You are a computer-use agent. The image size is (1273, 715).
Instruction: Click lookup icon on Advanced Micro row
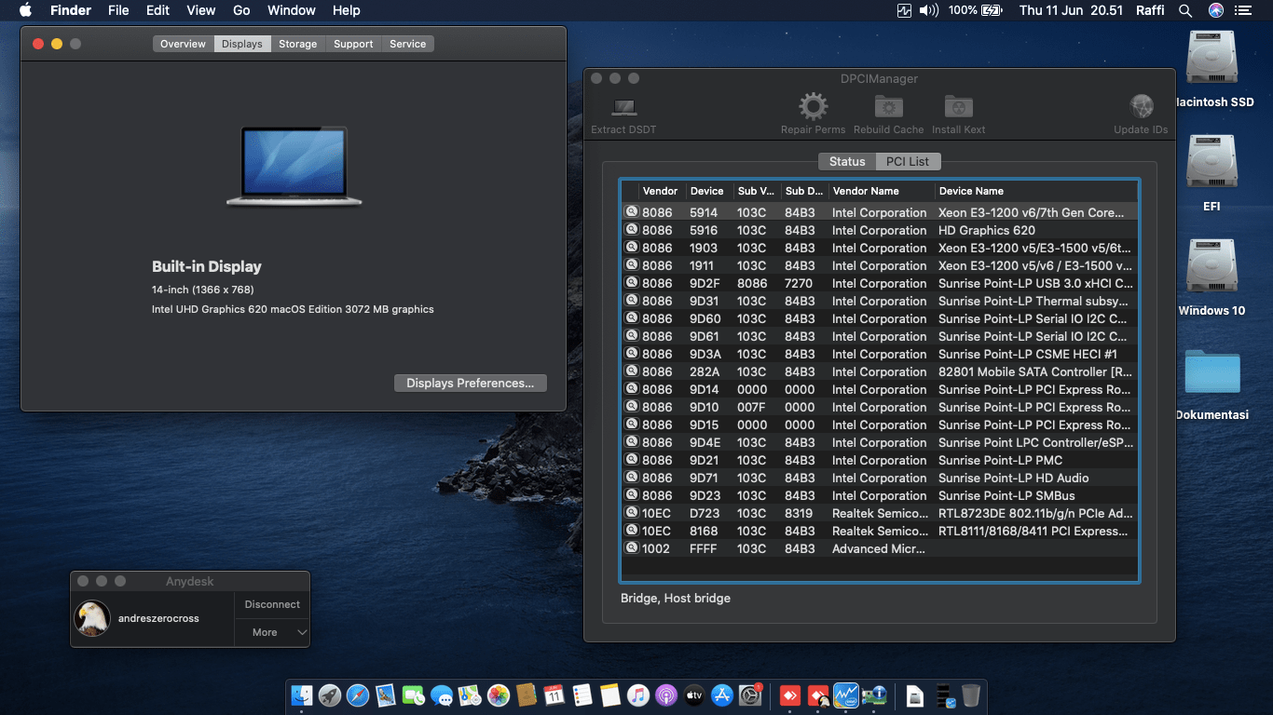(x=631, y=547)
